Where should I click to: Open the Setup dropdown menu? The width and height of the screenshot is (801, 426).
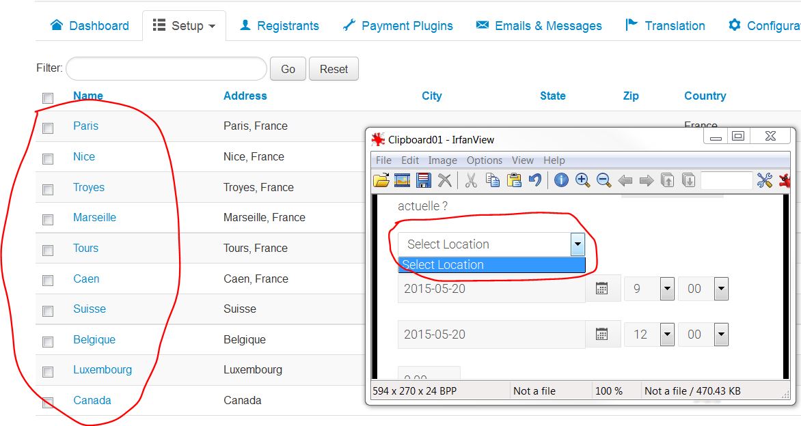tap(184, 26)
